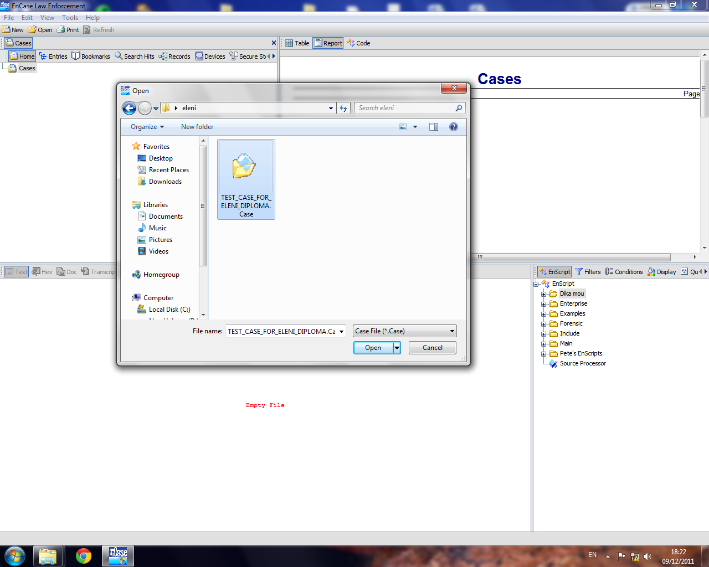Select the Conditions tab
Viewport: 709px width, 567px height.
(x=624, y=272)
